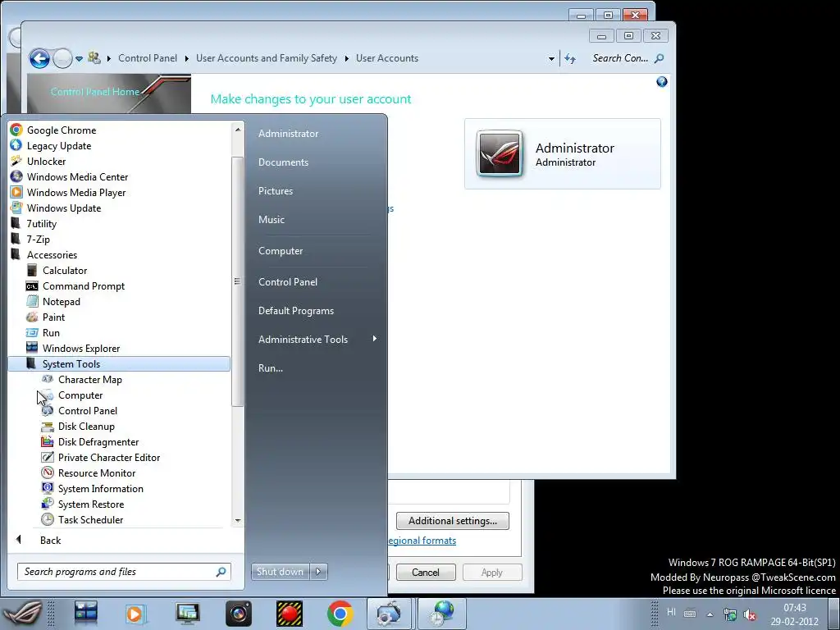Open Chrome from the taskbar
The width and height of the screenshot is (840, 630).
point(340,614)
